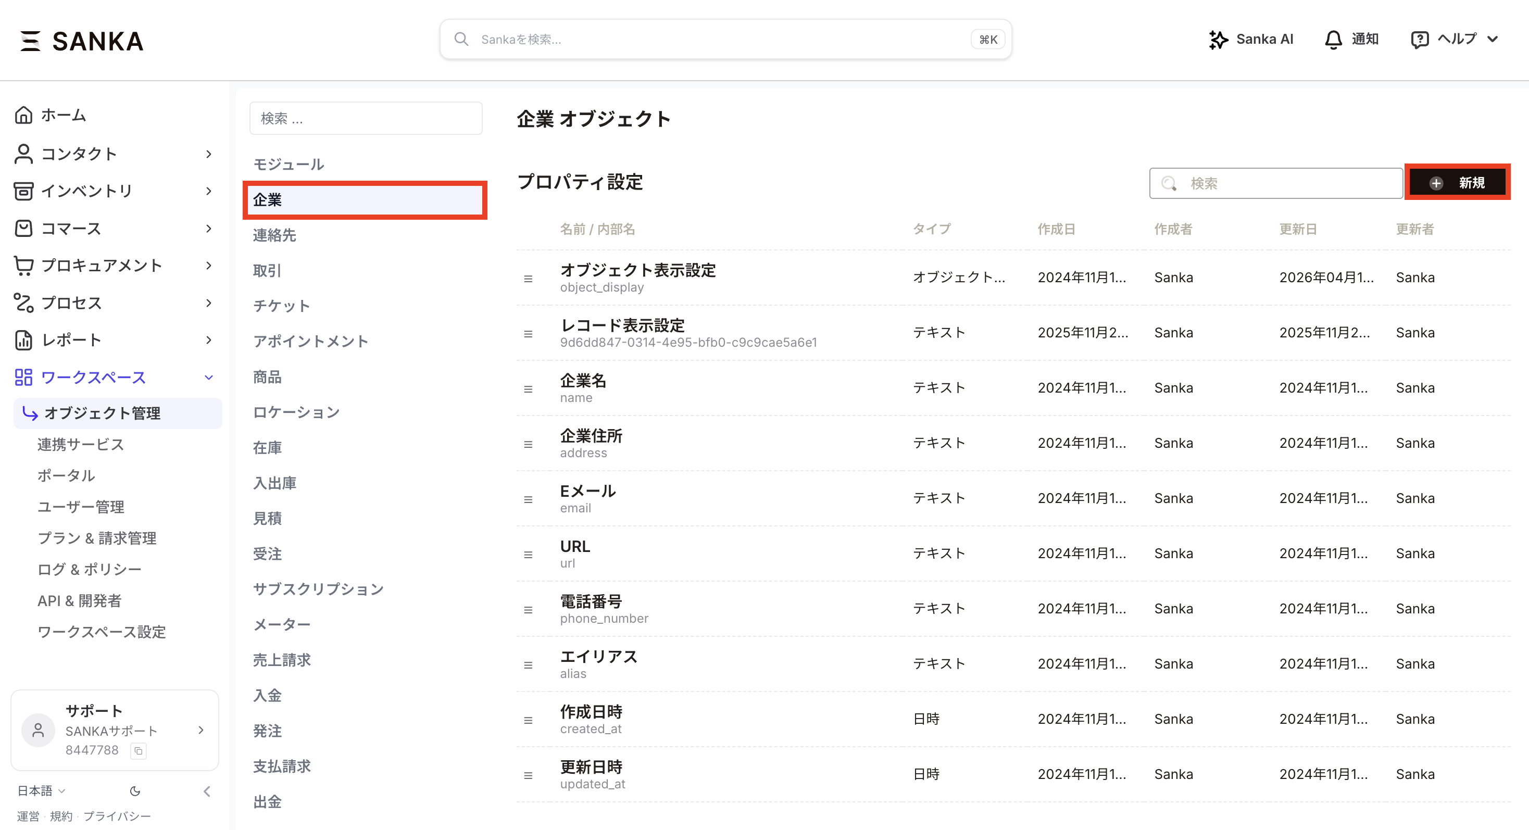The width and height of the screenshot is (1529, 830).
Task: Collapse the ワークスペース section chevron
Action: click(x=208, y=378)
